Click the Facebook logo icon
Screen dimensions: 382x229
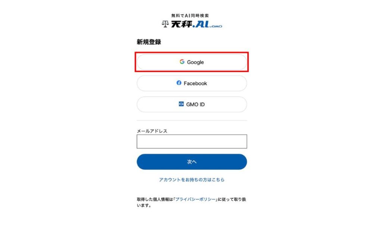point(179,83)
